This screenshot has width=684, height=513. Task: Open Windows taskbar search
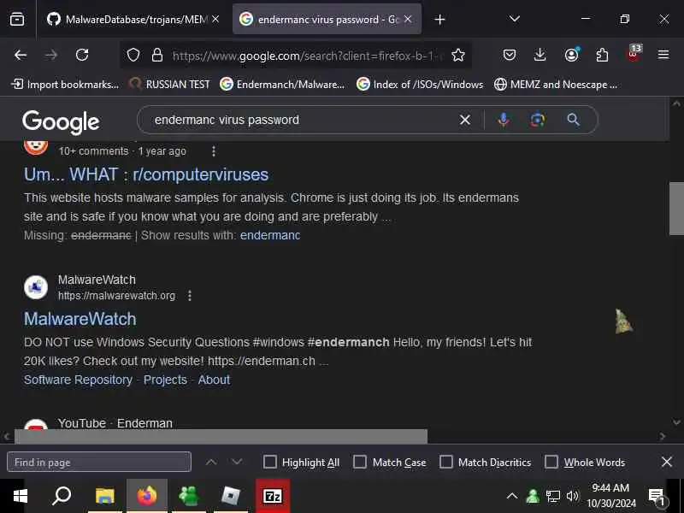tap(62, 496)
